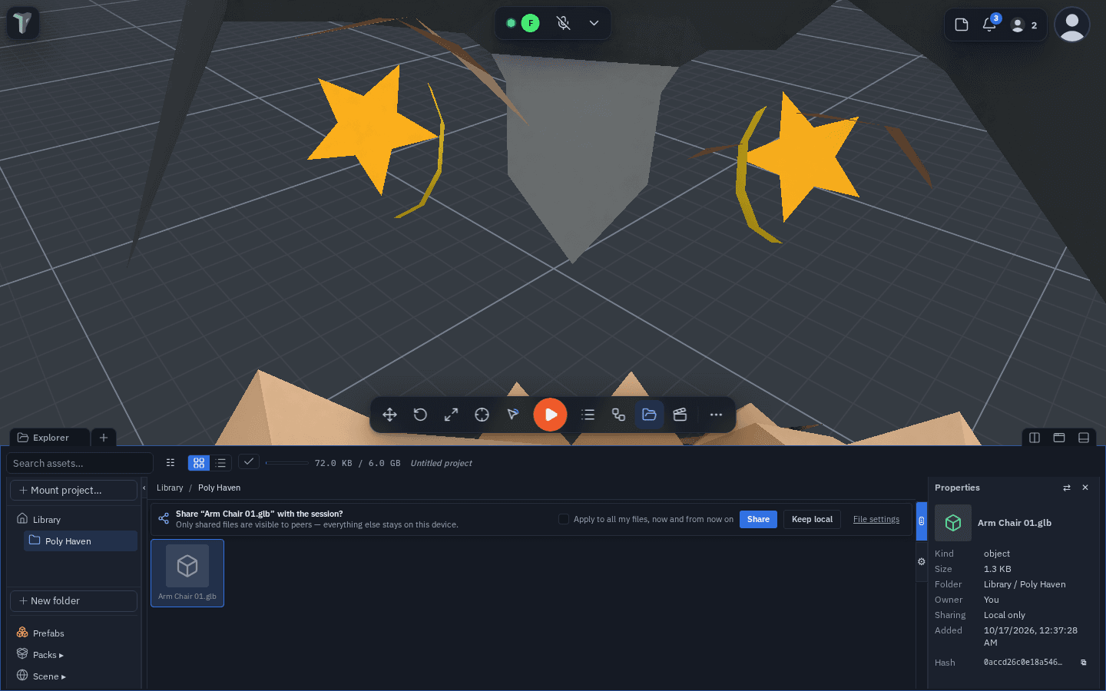Click the Search assets field

(x=80, y=463)
